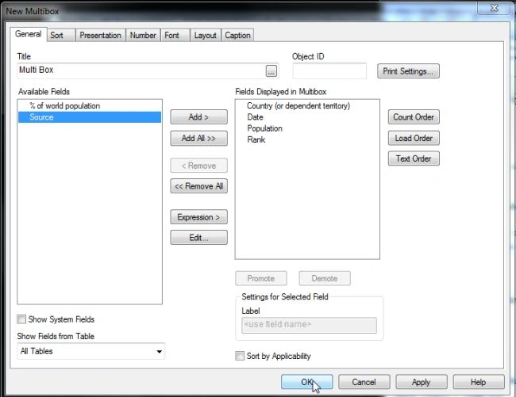Click the Edit... button
Screen dimensions: 516x397
point(198,238)
